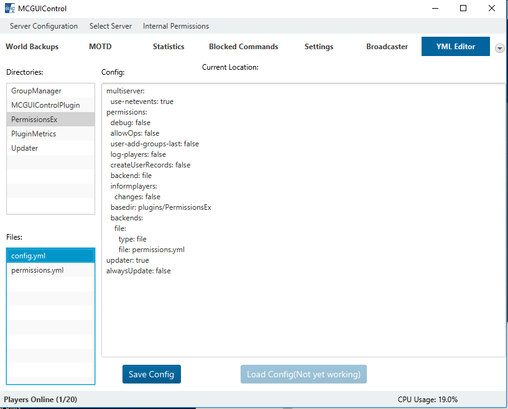
Task: Open the Blocked Commands tab
Action: (x=243, y=47)
